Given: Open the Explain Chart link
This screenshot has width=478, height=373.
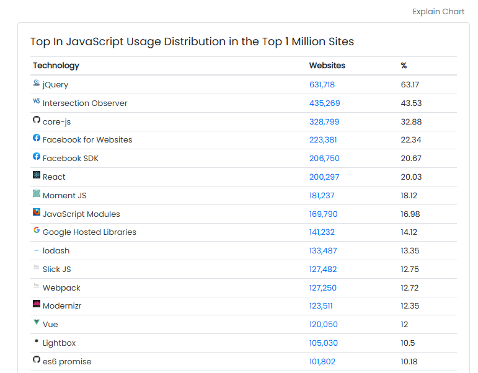Looking at the screenshot, I should 438,12.
